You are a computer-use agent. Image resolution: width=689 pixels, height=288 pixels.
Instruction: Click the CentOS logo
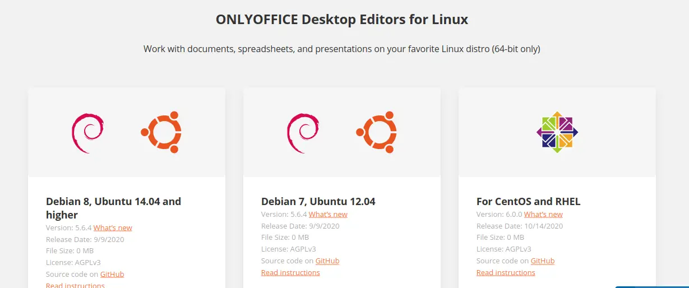point(557,132)
